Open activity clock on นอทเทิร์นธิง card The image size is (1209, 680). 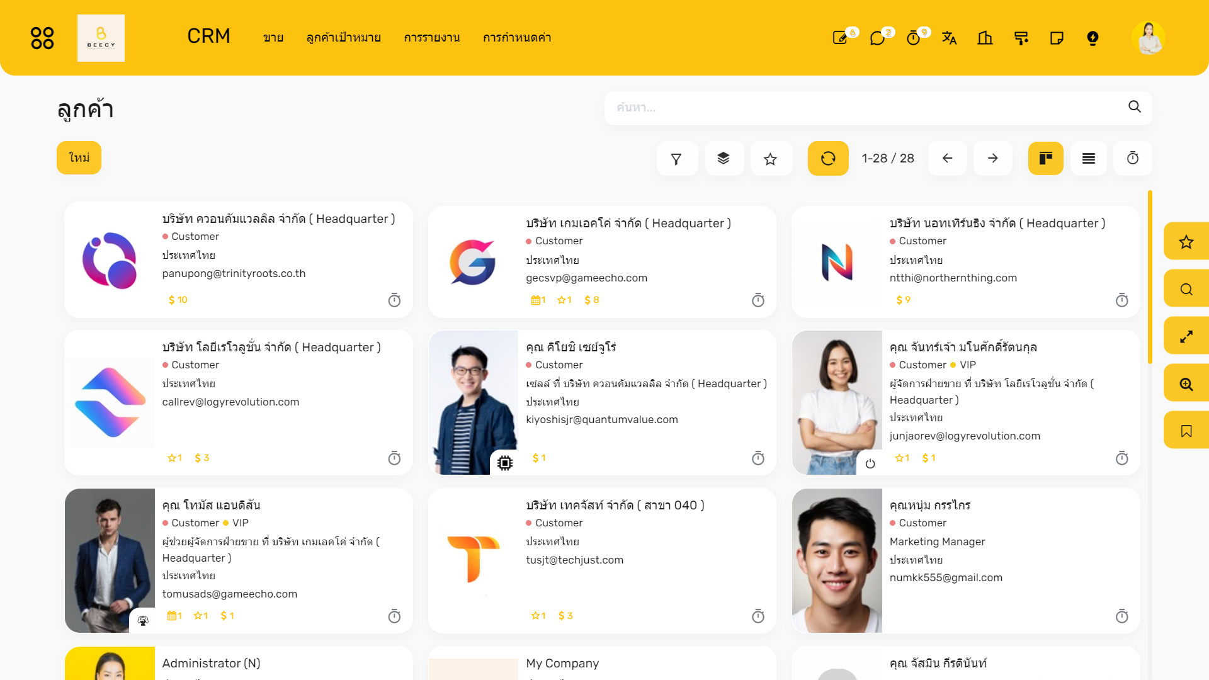pyautogui.click(x=1122, y=300)
